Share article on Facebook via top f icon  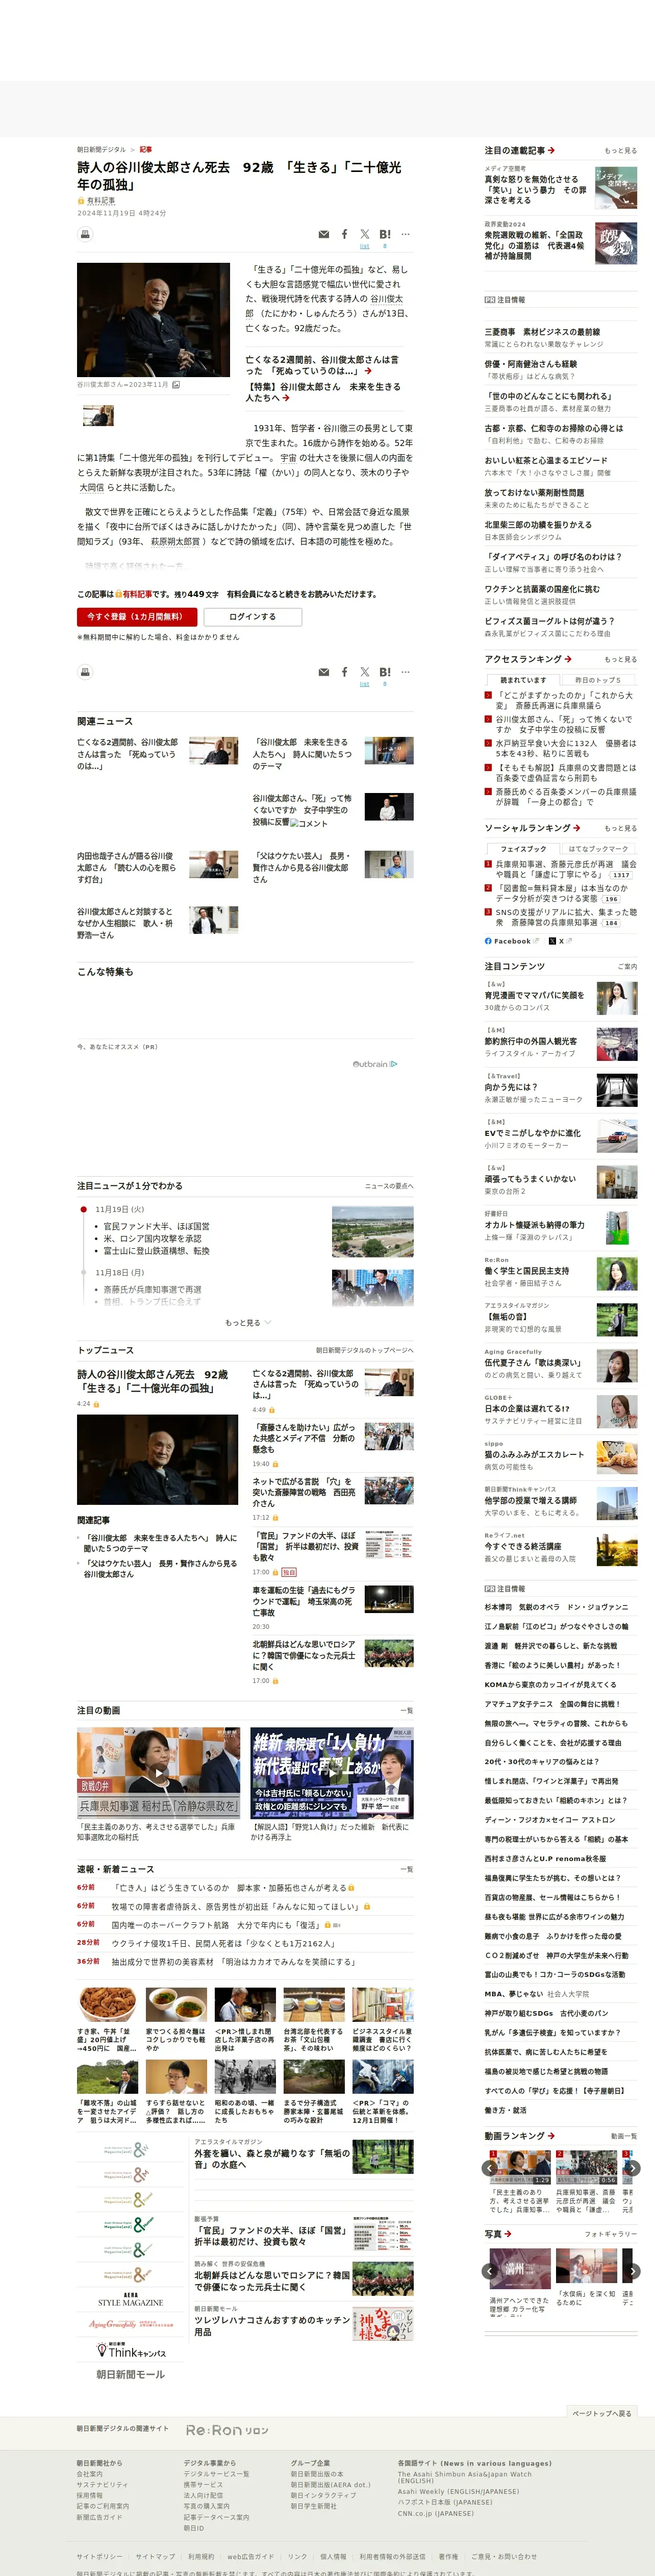coord(344,235)
